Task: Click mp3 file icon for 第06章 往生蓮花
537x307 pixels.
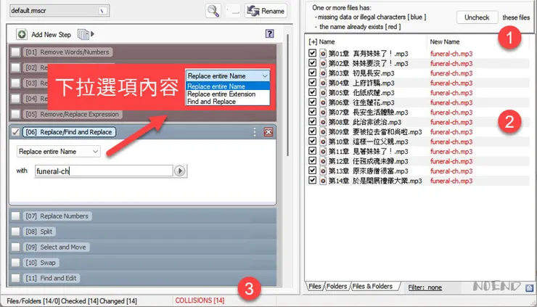Action: click(x=323, y=102)
